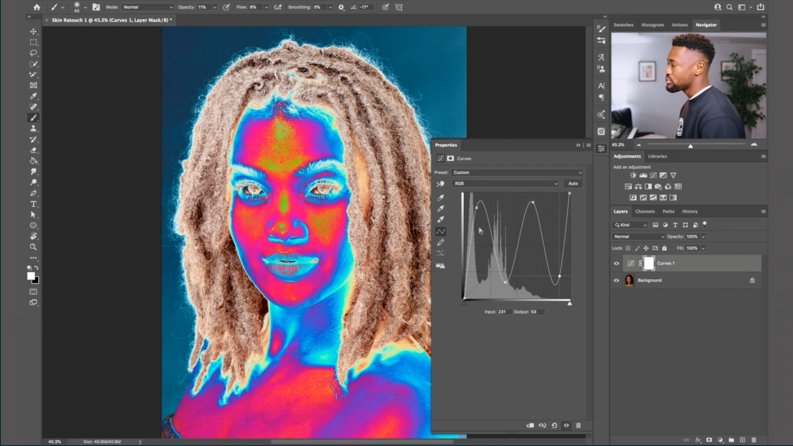Open the layer blend mode dropdown
The width and height of the screenshot is (793, 446).
click(x=638, y=236)
